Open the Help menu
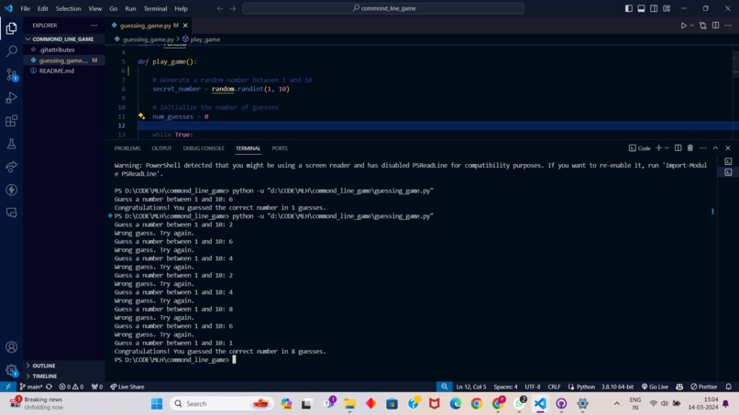739x415 pixels. (x=181, y=8)
